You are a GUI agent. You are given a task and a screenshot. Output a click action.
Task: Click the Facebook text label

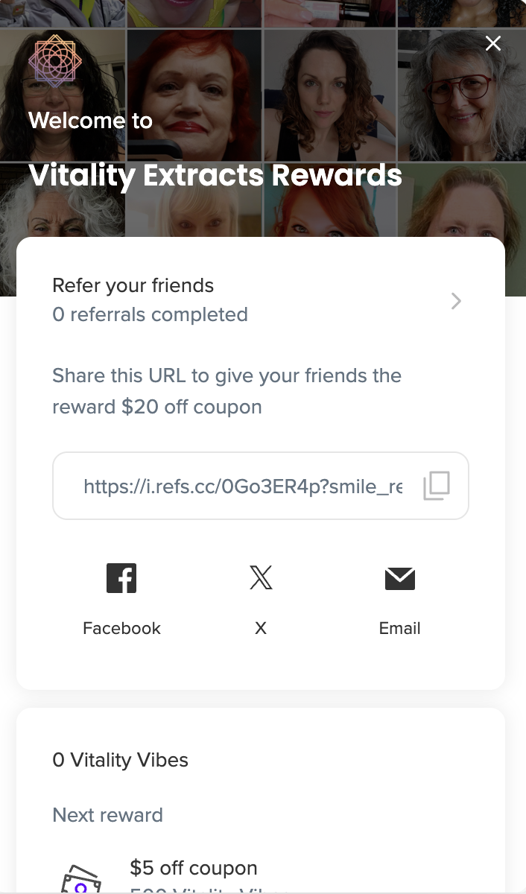(x=121, y=628)
